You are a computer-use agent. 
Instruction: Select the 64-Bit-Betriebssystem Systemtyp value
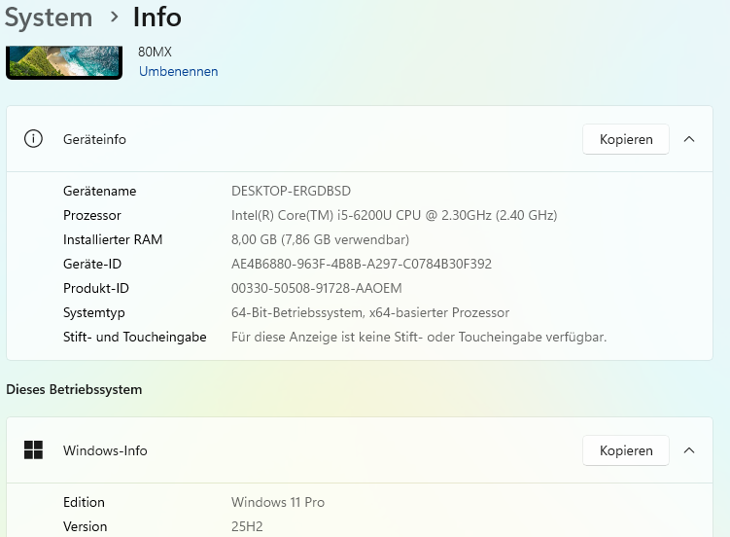click(x=370, y=312)
